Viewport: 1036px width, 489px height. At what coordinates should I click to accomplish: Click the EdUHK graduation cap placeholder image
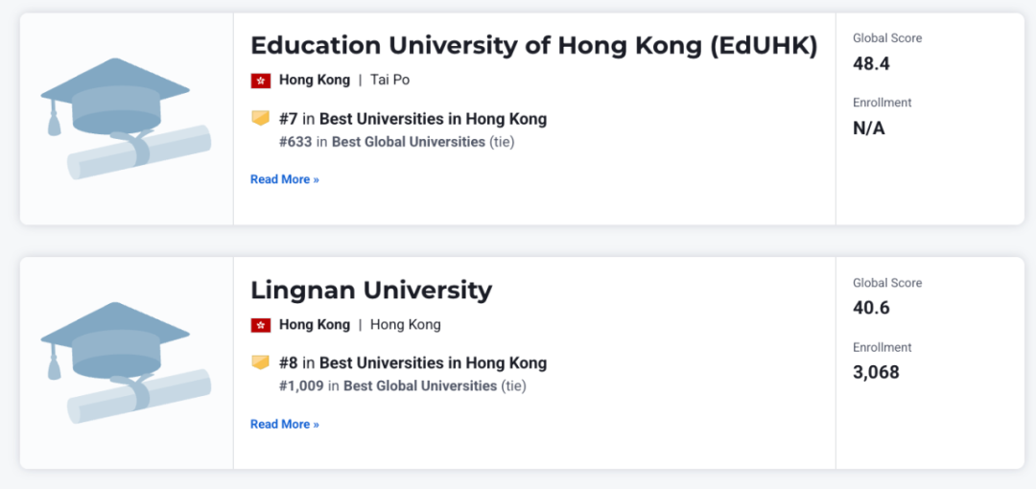pos(126,119)
